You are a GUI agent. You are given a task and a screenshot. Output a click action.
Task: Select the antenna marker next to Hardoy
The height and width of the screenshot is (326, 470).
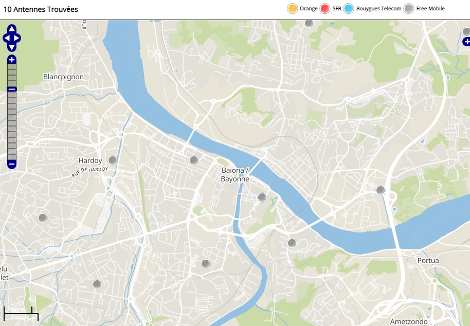(113, 160)
